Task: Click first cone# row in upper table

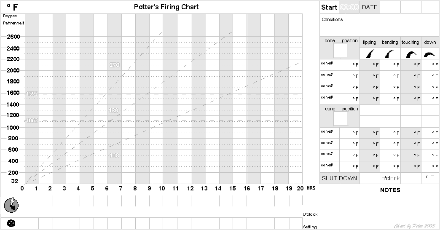Action: 379,65
